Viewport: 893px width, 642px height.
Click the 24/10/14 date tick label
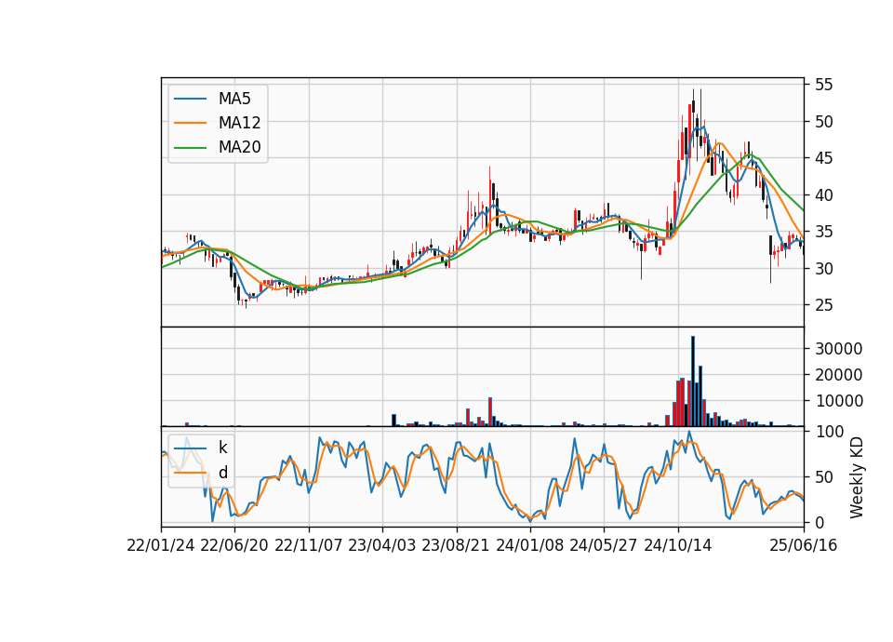coord(678,545)
